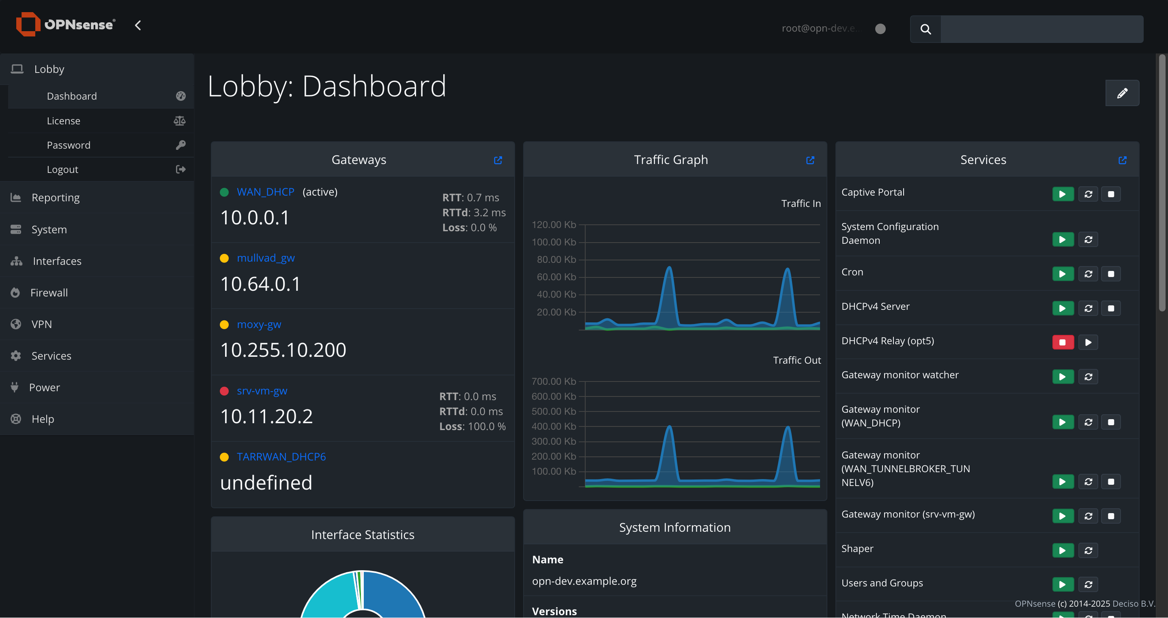
Task: Click the search magnifier icon
Action: (x=925, y=30)
